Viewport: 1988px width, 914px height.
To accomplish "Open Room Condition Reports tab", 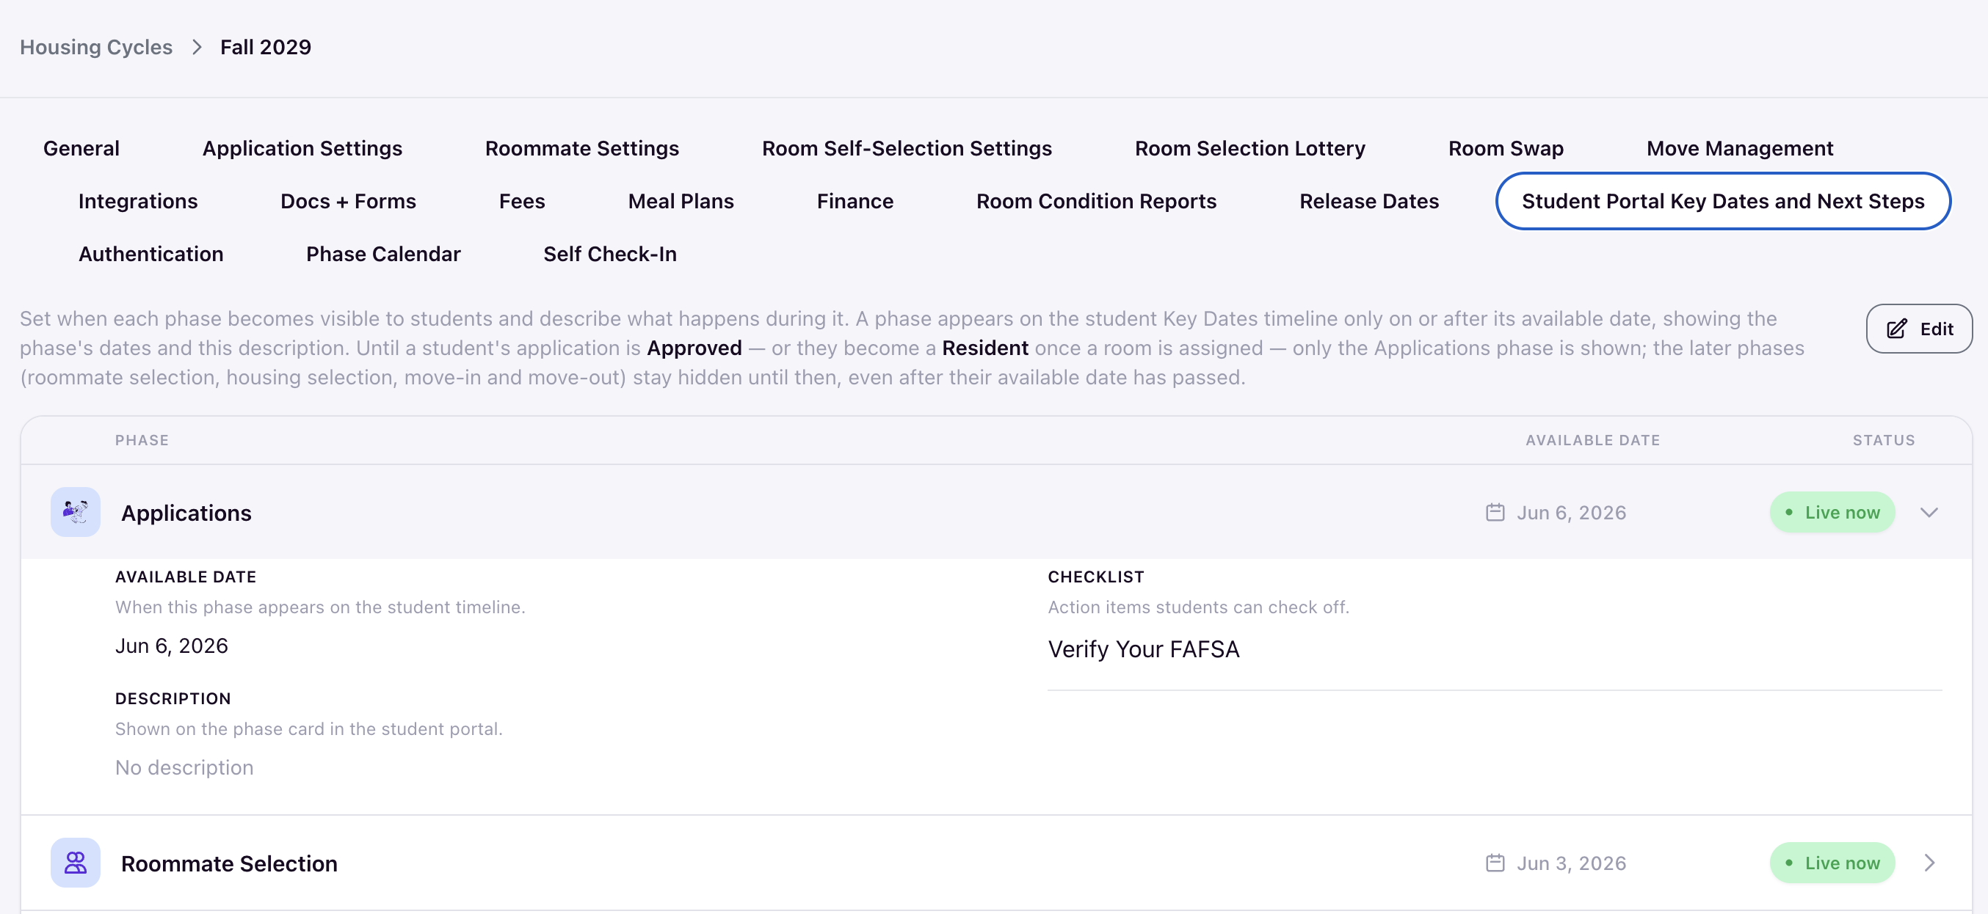I will pos(1096,200).
